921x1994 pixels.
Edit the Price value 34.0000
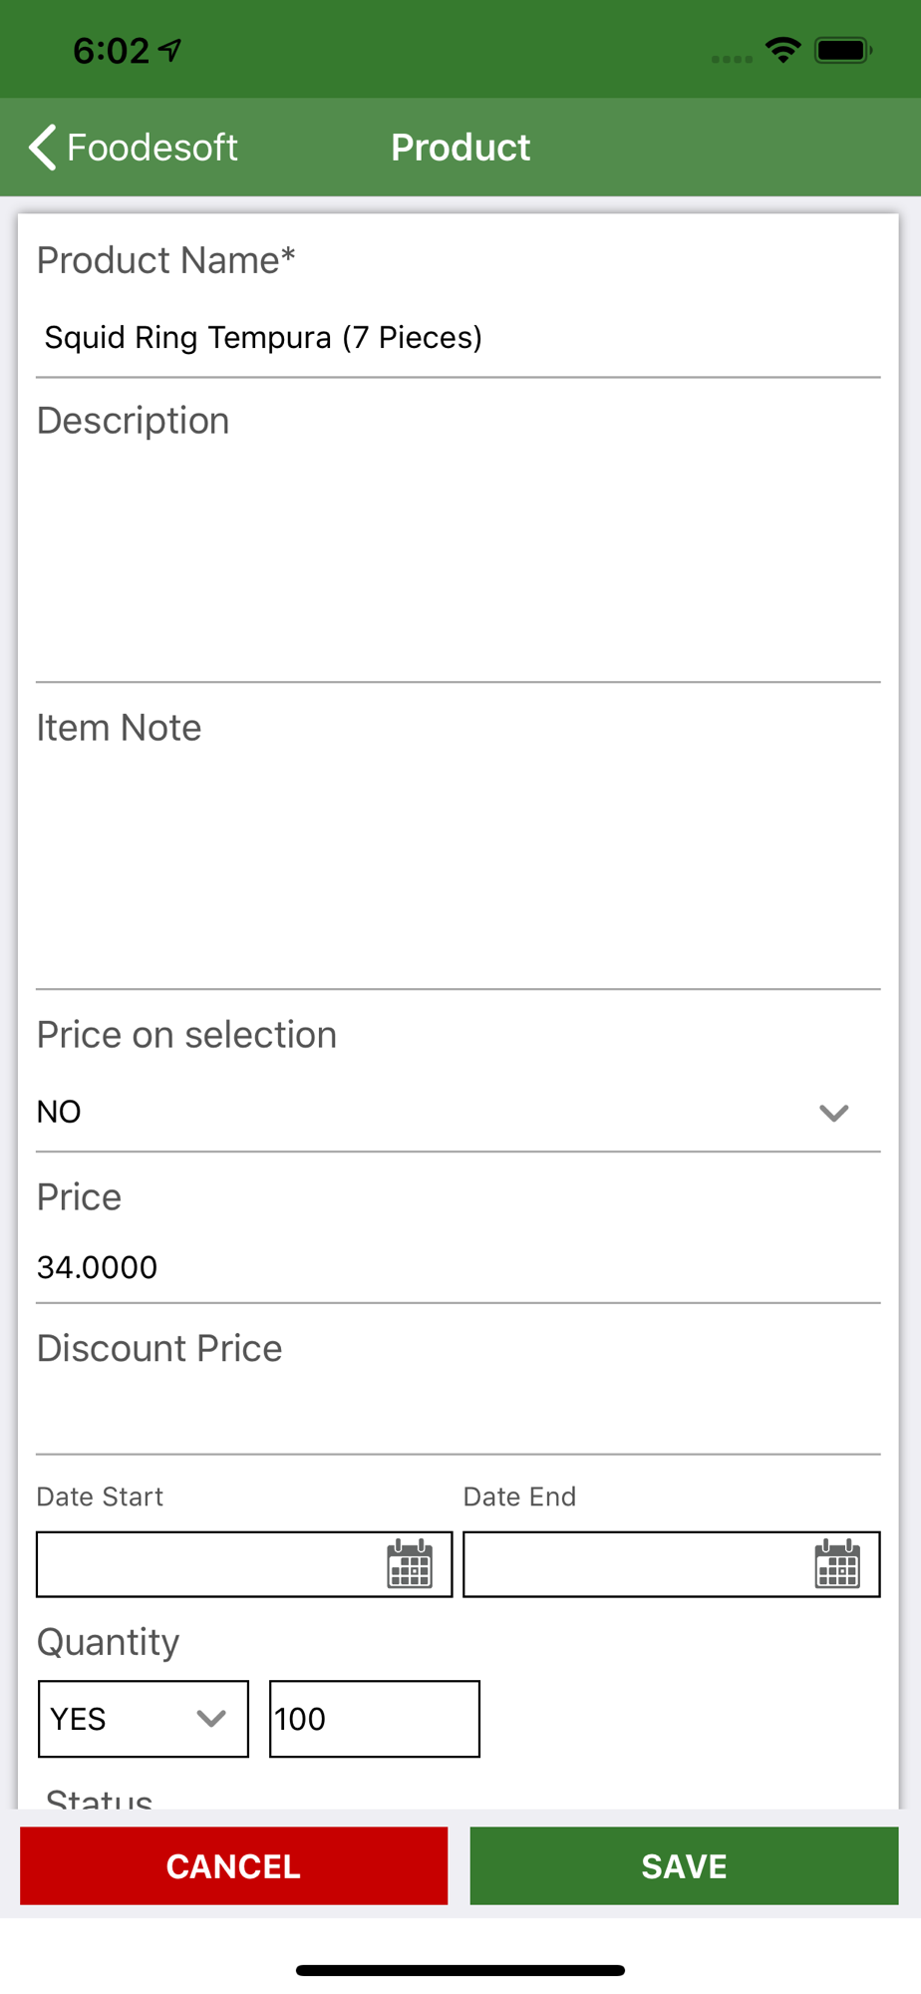[458, 1267]
